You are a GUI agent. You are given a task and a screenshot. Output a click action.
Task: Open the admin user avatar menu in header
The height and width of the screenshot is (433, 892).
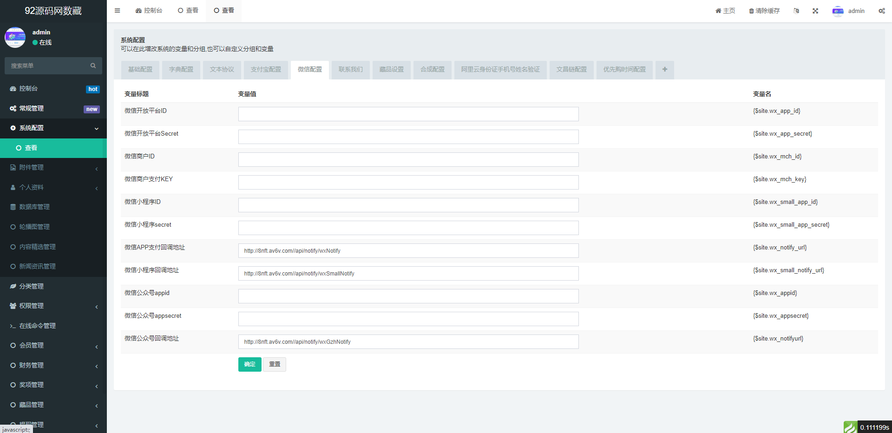(848, 11)
